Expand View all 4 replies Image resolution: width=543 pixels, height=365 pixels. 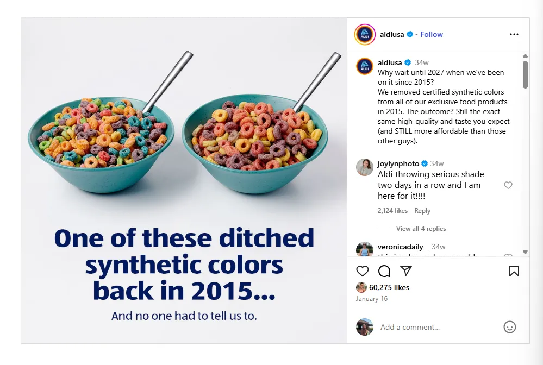(x=421, y=229)
